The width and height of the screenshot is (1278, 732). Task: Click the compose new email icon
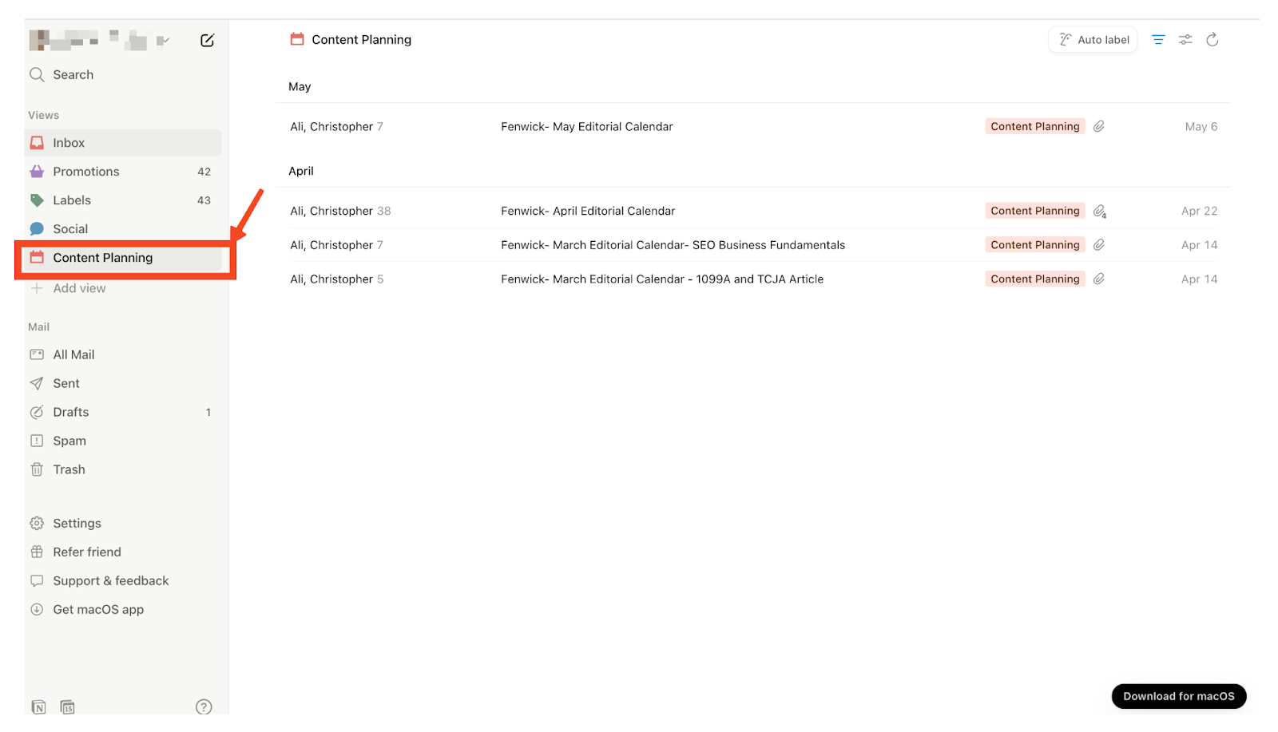click(207, 40)
